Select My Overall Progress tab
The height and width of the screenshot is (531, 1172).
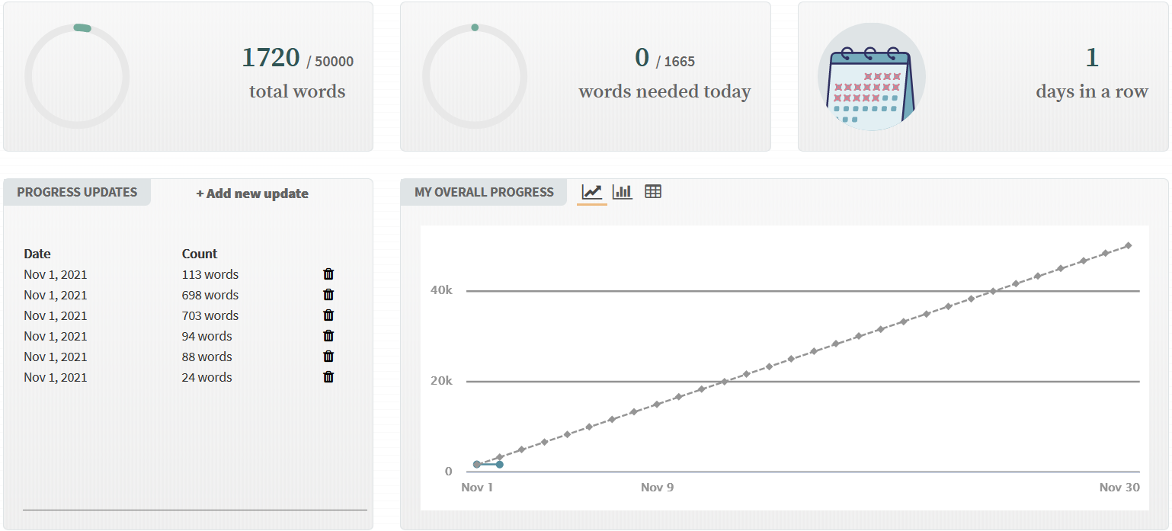point(484,192)
